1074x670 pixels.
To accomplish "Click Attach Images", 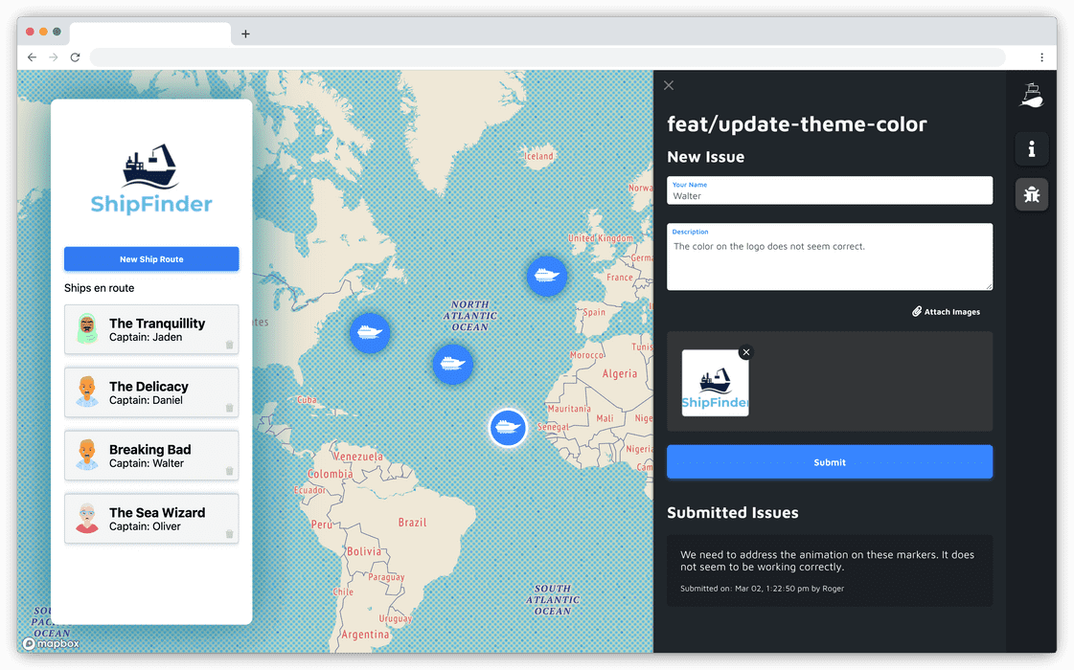I will click(x=946, y=312).
